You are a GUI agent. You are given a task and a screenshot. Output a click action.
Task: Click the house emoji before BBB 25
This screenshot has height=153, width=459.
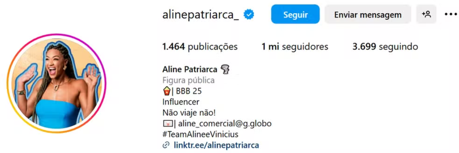coord(167,91)
